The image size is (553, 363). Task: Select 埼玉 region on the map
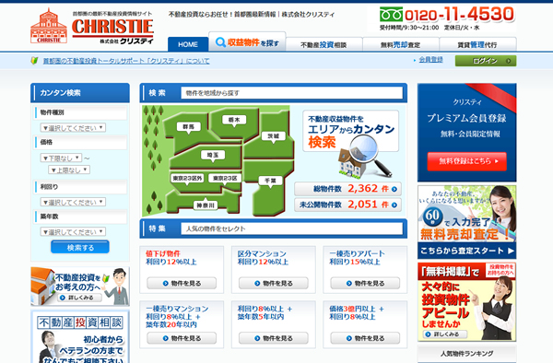213,155
